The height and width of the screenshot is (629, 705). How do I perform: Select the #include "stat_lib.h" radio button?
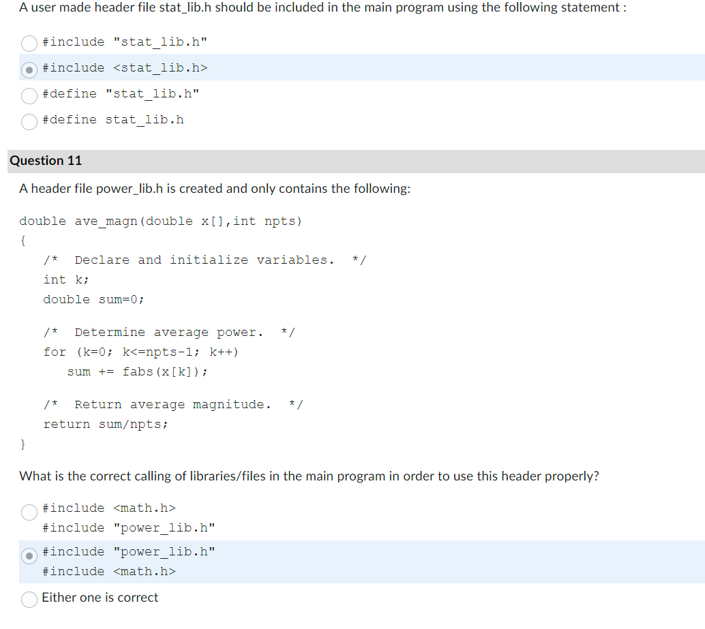pos(29,43)
